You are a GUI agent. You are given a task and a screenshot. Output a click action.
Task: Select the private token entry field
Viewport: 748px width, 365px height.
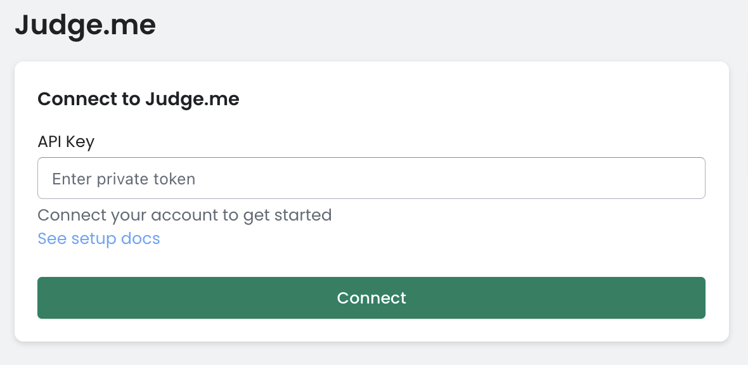point(371,178)
